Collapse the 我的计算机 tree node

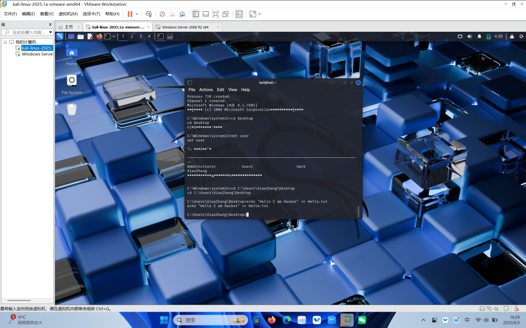pyautogui.click(x=5, y=42)
